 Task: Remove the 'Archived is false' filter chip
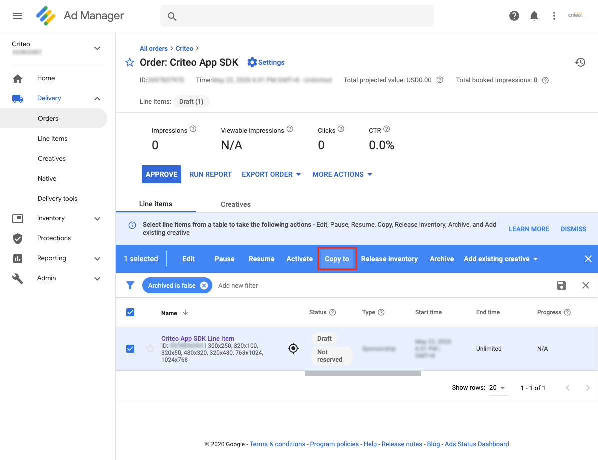click(204, 285)
